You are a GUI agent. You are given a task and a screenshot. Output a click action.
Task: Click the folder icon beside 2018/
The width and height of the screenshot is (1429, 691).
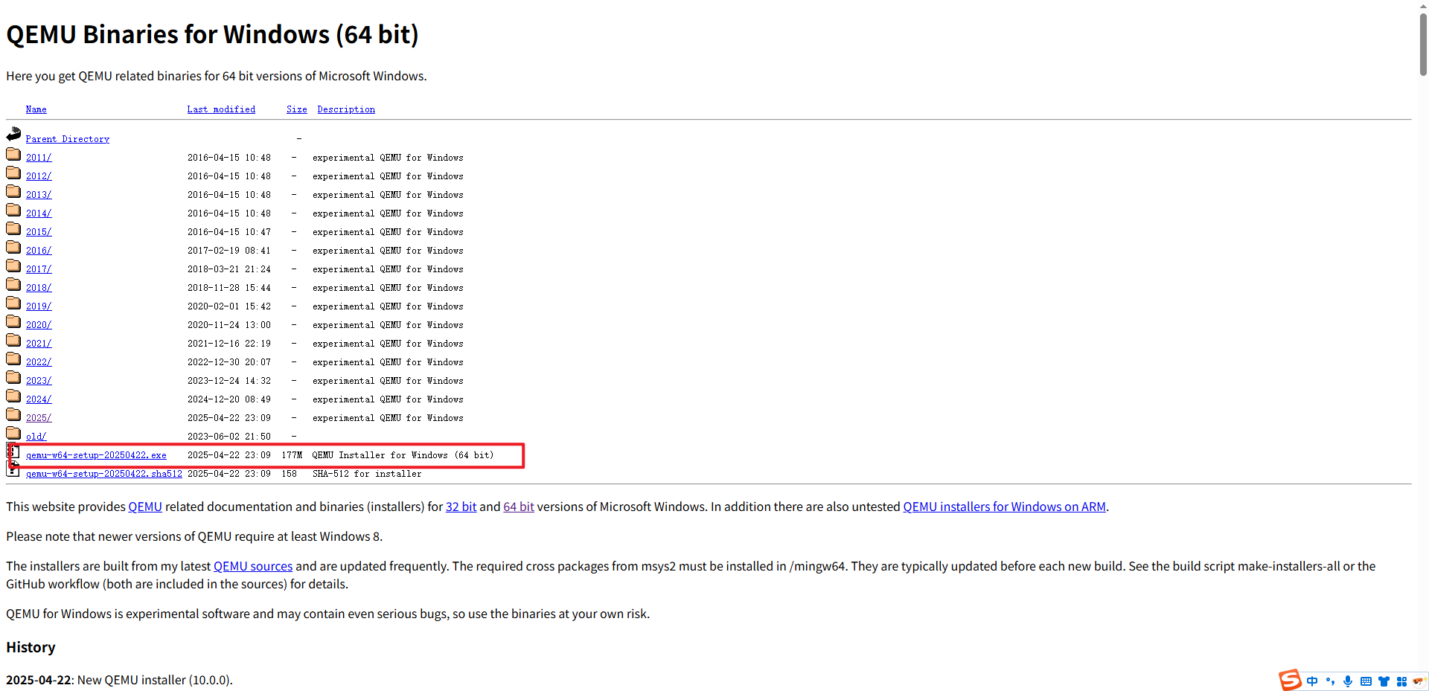click(x=13, y=284)
